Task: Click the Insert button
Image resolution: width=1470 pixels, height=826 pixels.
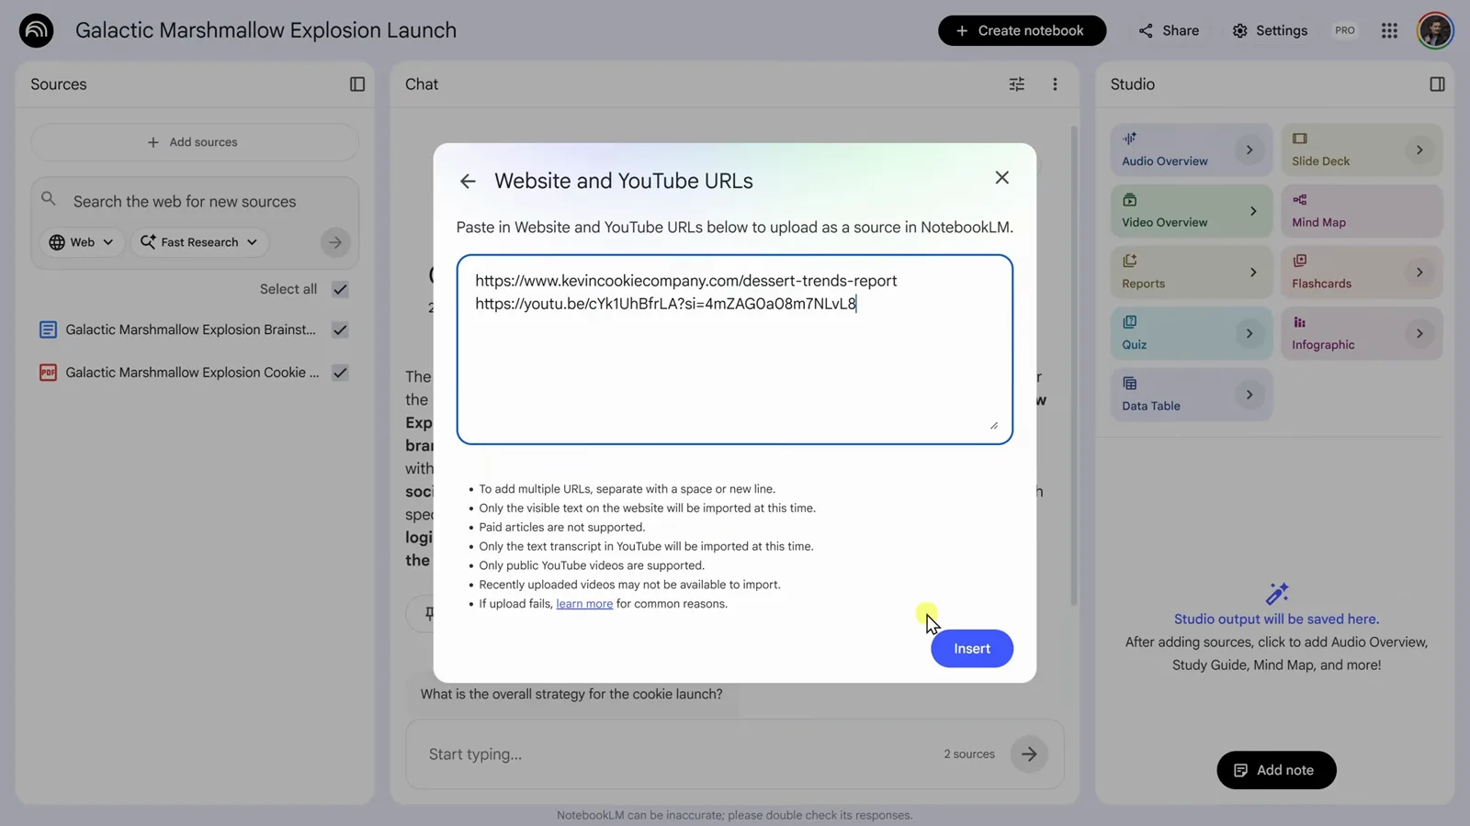Action: 972,649
